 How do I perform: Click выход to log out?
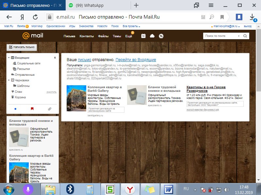click(x=248, y=26)
